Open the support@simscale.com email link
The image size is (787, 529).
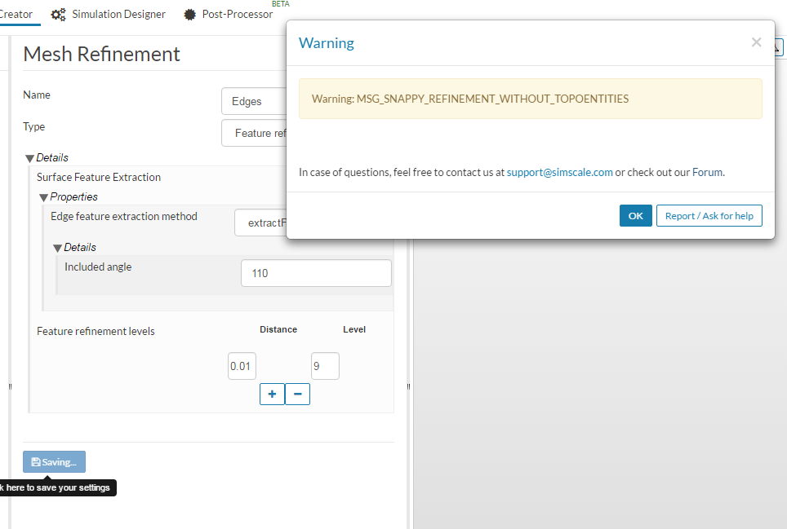coord(559,172)
